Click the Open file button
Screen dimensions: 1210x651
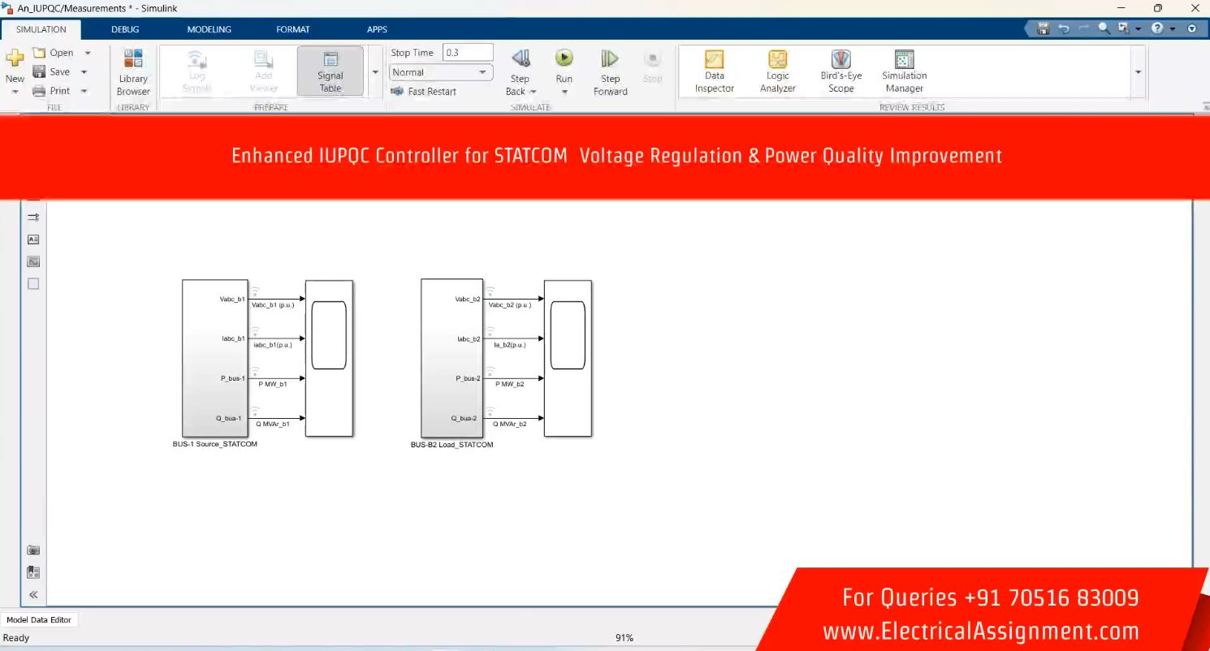point(54,53)
